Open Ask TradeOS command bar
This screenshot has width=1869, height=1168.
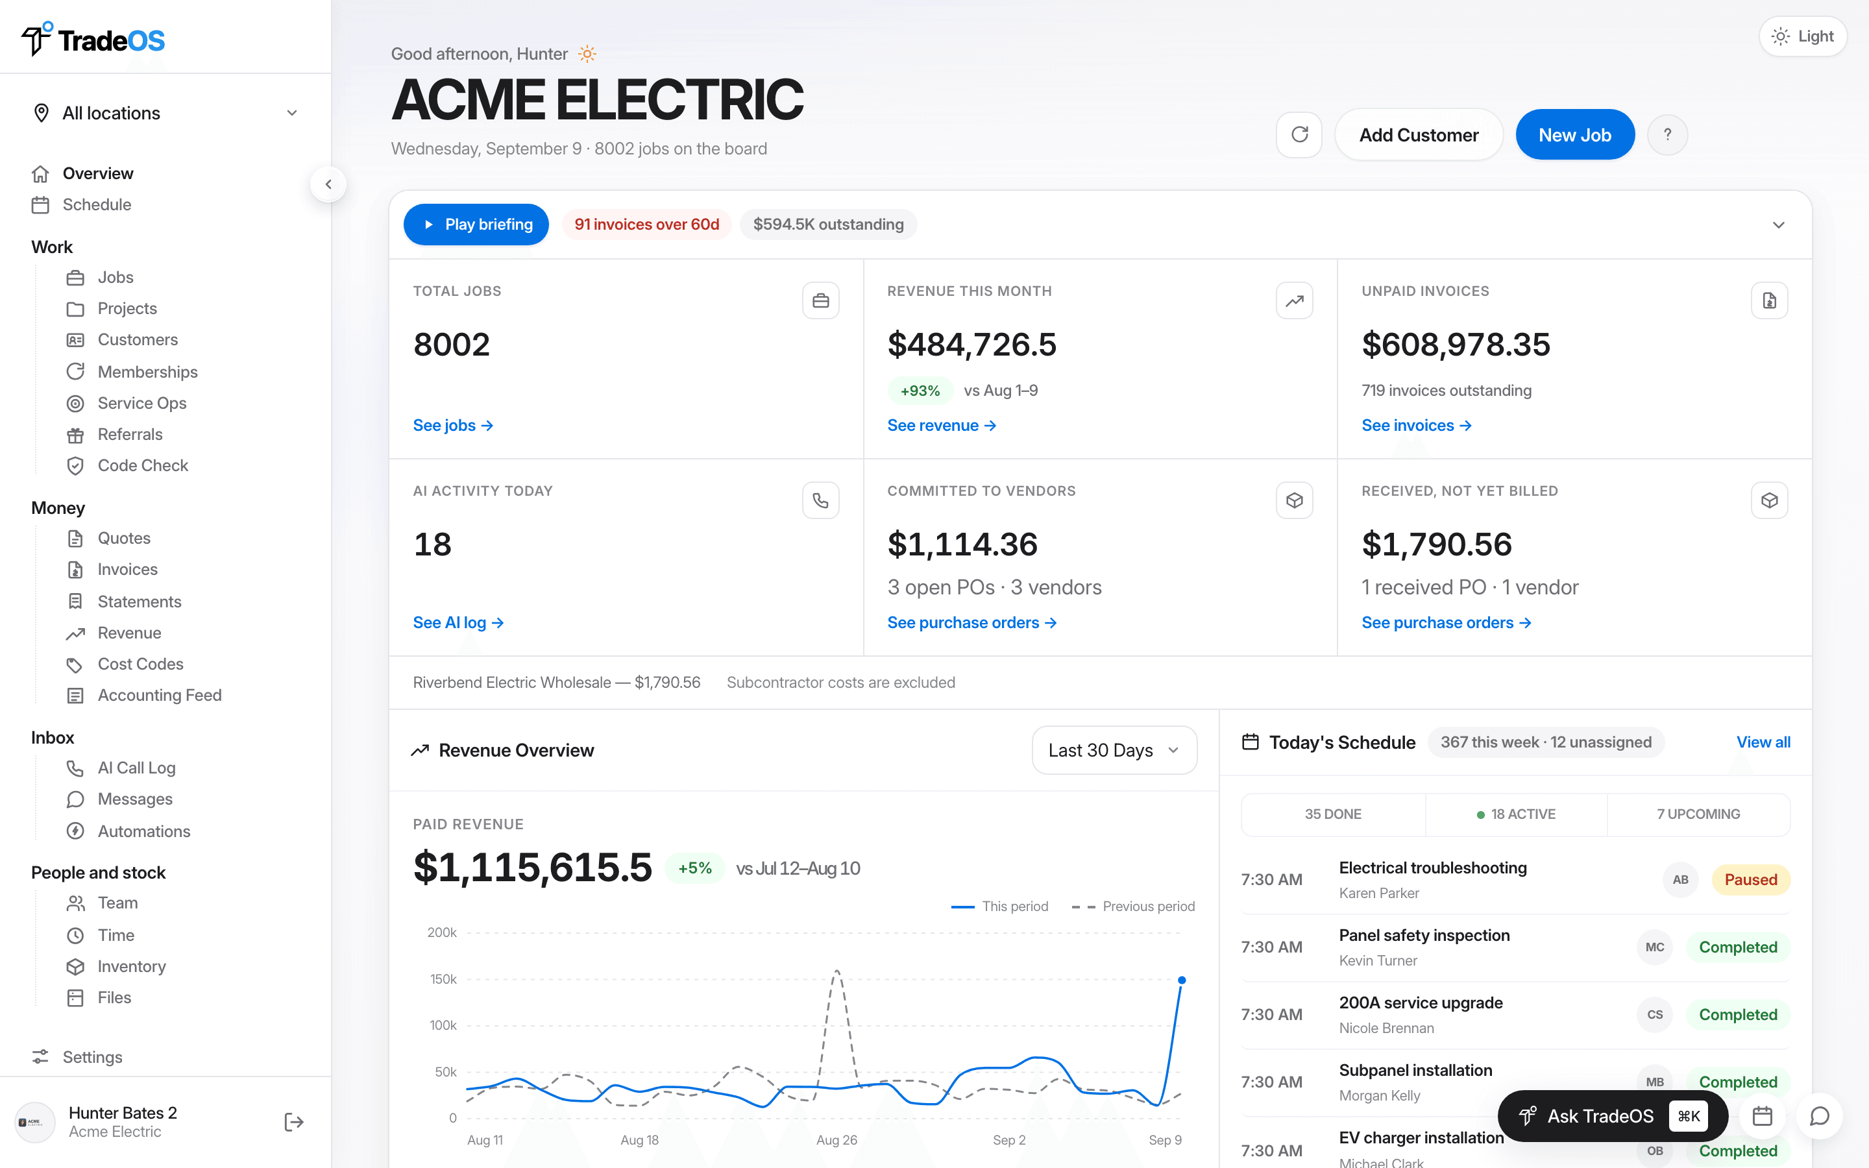1612,1116
